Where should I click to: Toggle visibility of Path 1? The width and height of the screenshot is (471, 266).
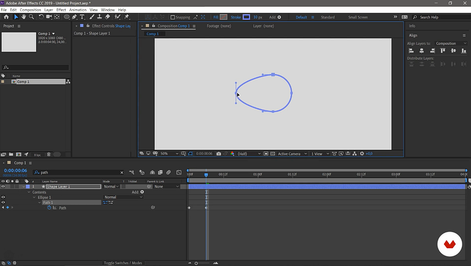click(3, 203)
